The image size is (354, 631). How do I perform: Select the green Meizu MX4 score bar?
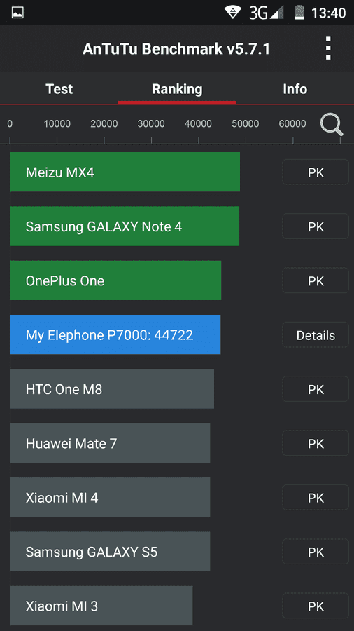(x=125, y=172)
